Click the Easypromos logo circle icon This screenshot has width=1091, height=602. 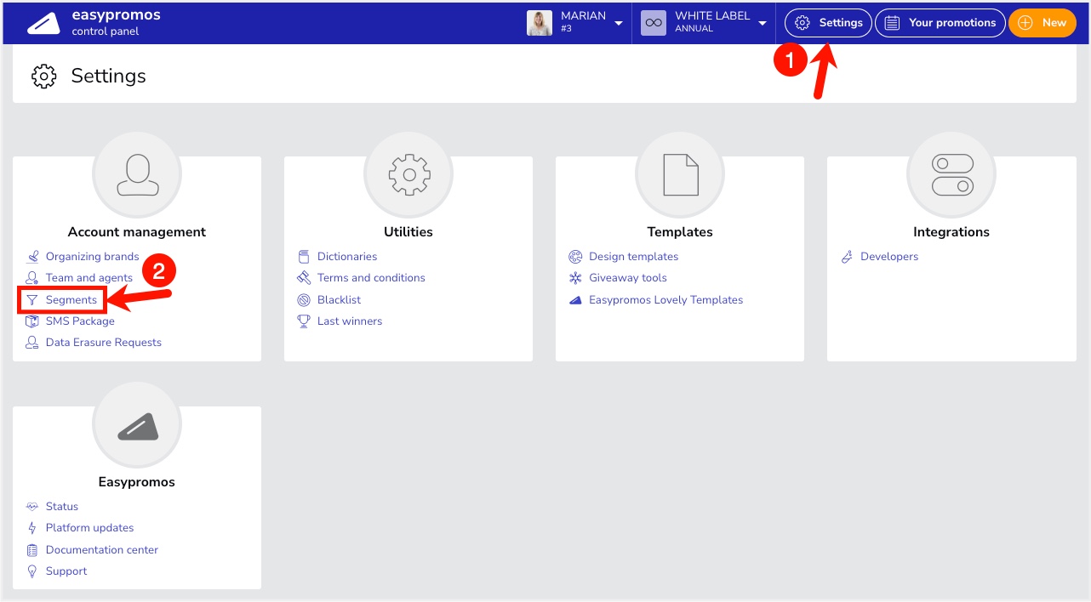pyautogui.click(x=137, y=426)
